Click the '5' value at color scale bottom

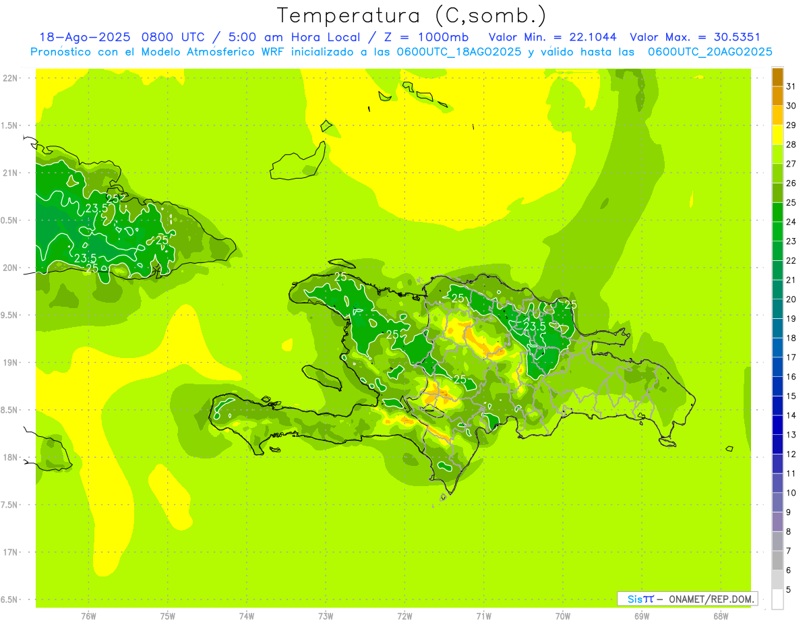789,590
